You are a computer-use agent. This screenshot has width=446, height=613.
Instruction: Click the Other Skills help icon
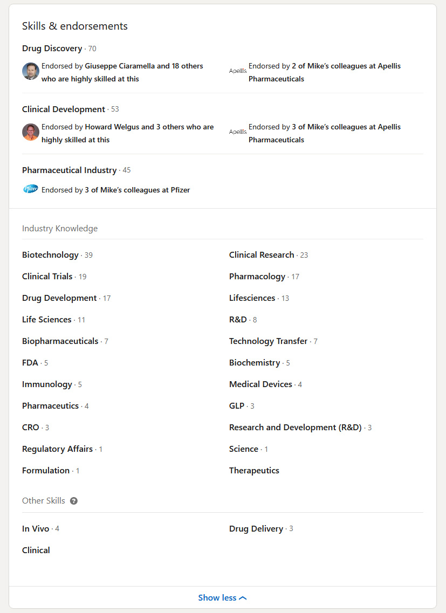click(74, 501)
